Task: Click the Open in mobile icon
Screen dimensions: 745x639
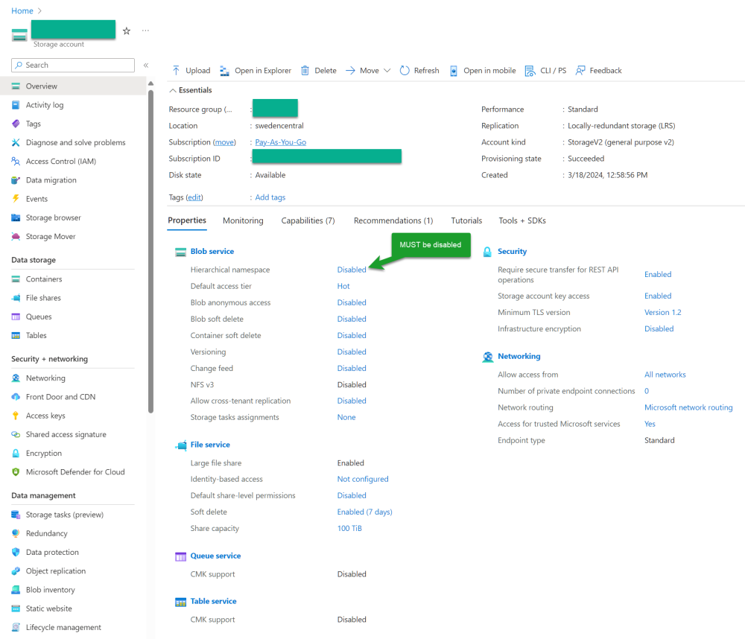Action: click(x=454, y=71)
